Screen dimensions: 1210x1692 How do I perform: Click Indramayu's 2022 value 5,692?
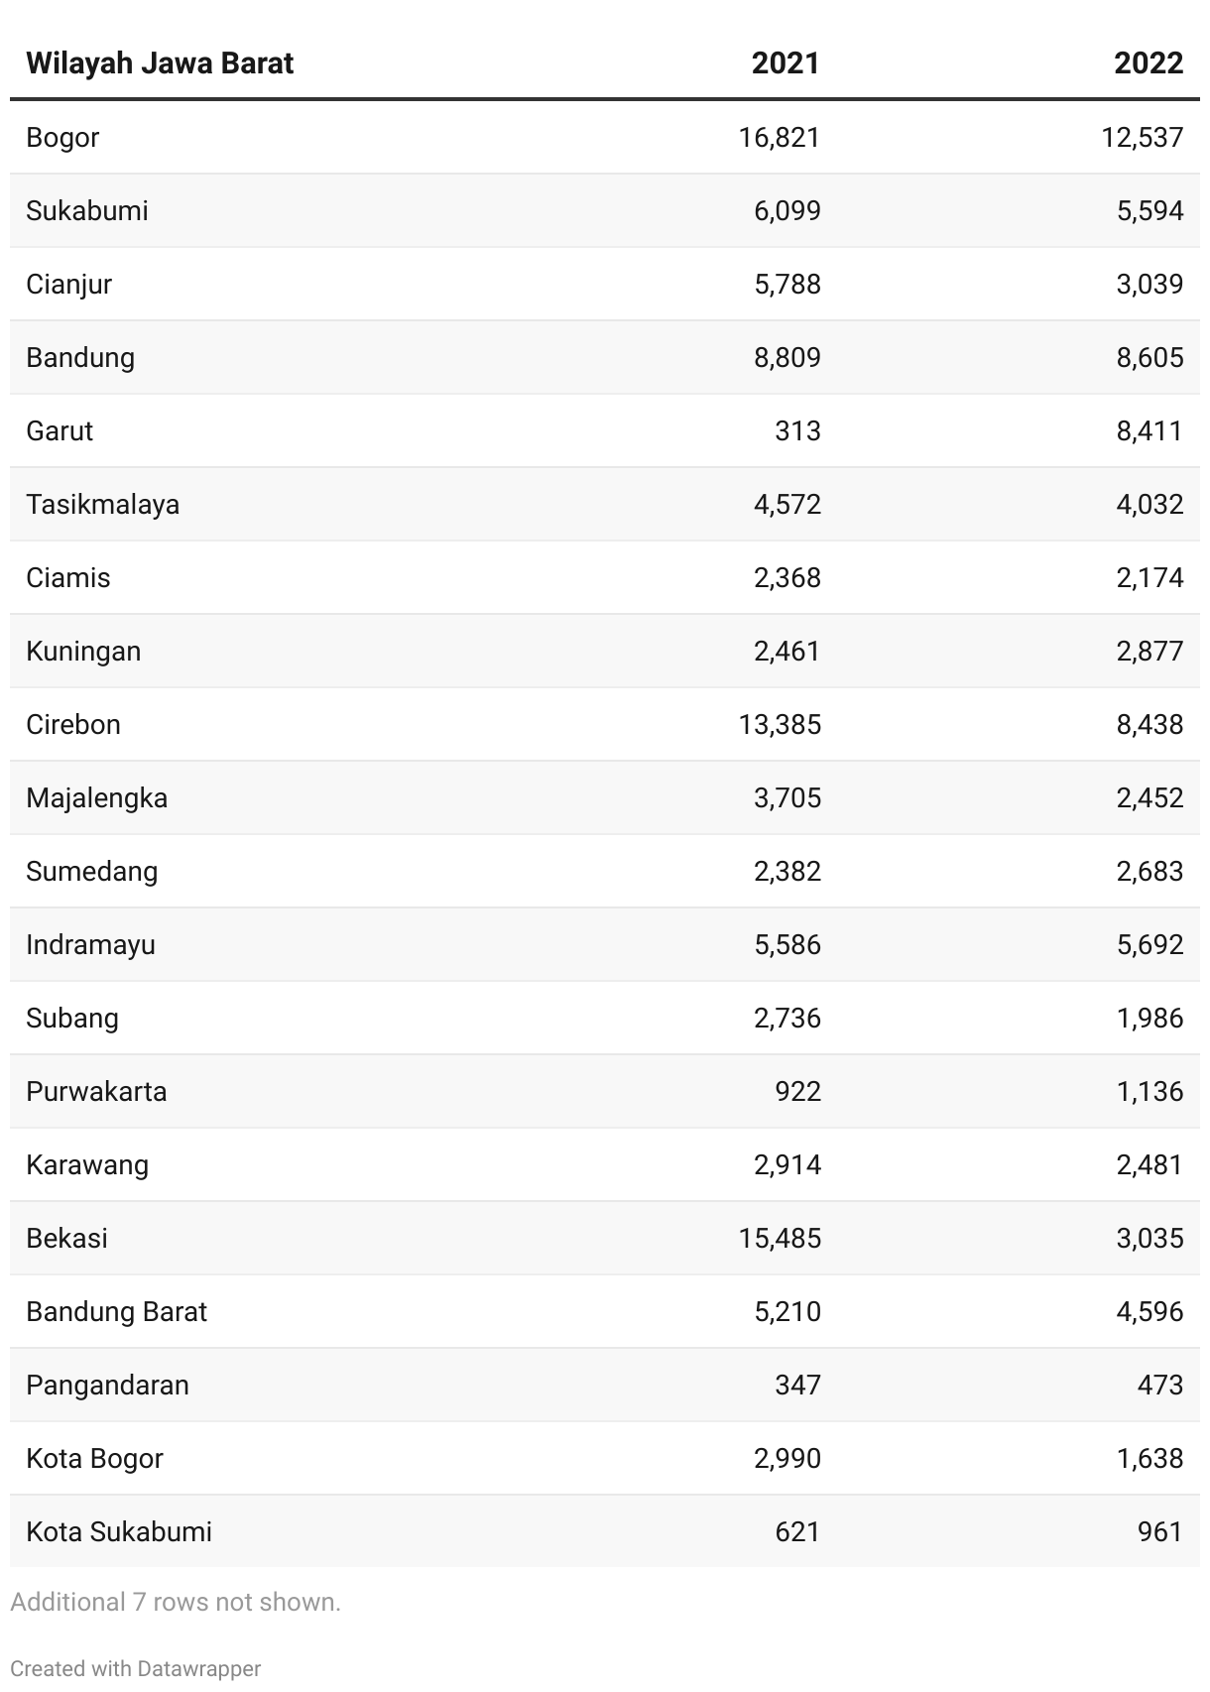(x=1149, y=944)
